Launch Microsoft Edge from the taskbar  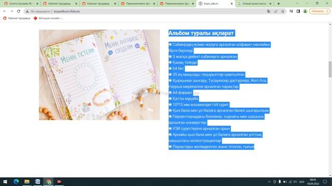coord(16,181)
